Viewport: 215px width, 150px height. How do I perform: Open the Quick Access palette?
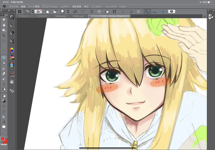pyautogui.click(x=12, y=17)
